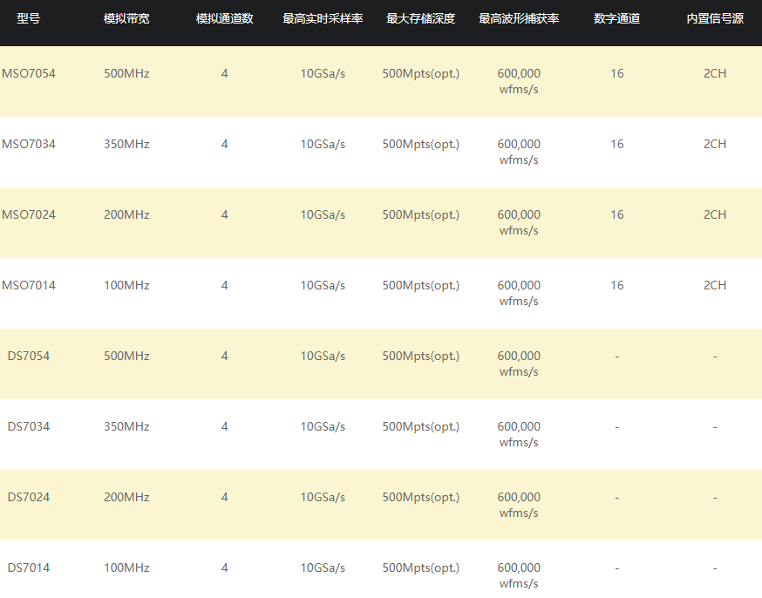Click the MSO7024 model name
The width and height of the screenshot is (762, 598).
click(x=29, y=214)
